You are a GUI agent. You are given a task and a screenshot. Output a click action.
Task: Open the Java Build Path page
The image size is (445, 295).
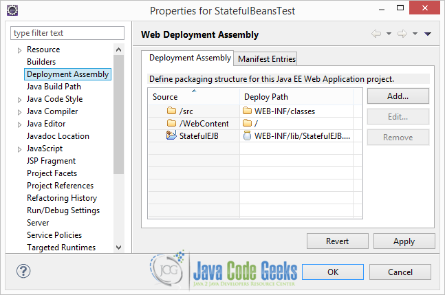54,87
